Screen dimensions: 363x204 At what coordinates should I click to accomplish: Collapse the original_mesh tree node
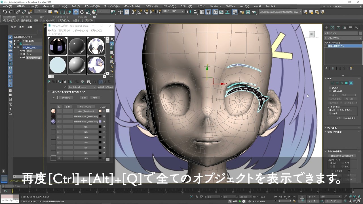(15, 48)
